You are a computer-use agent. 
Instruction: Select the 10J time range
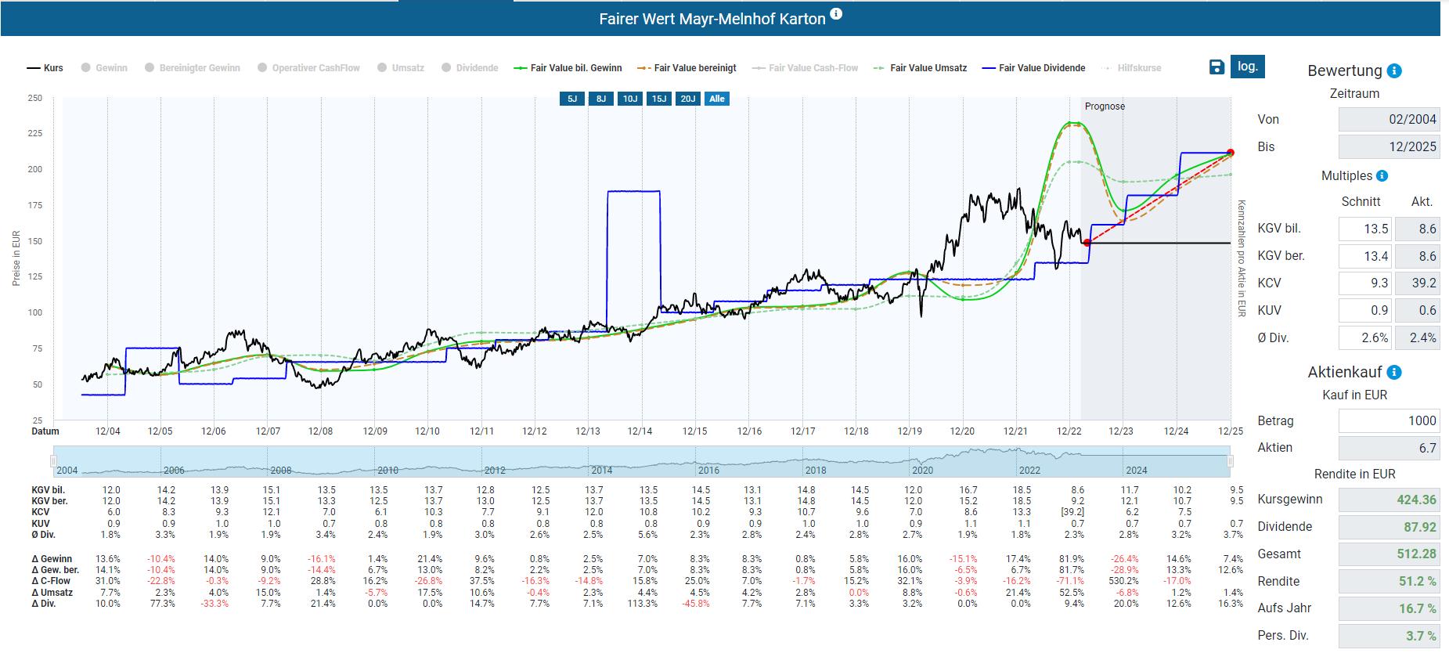(629, 99)
